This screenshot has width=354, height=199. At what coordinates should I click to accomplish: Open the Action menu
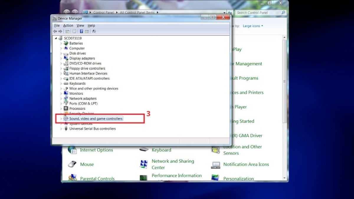[x=68, y=26]
